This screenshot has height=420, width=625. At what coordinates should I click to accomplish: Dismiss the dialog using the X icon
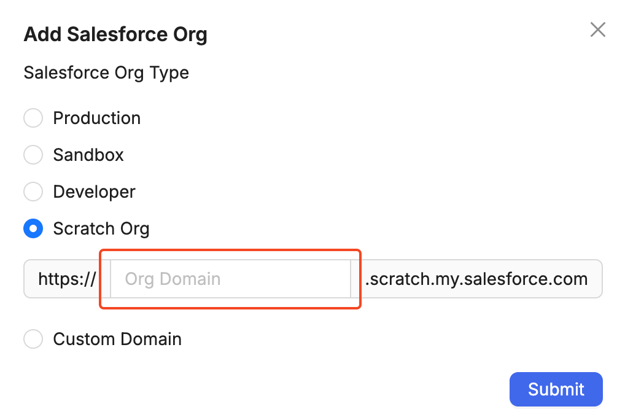coord(597,29)
